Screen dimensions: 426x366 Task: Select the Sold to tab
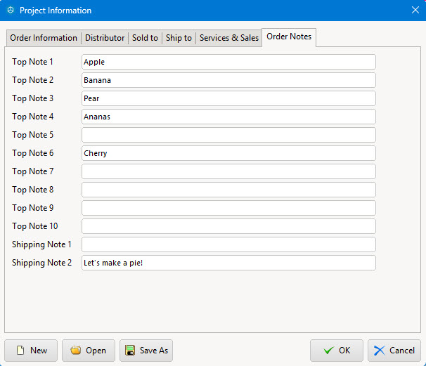point(145,38)
